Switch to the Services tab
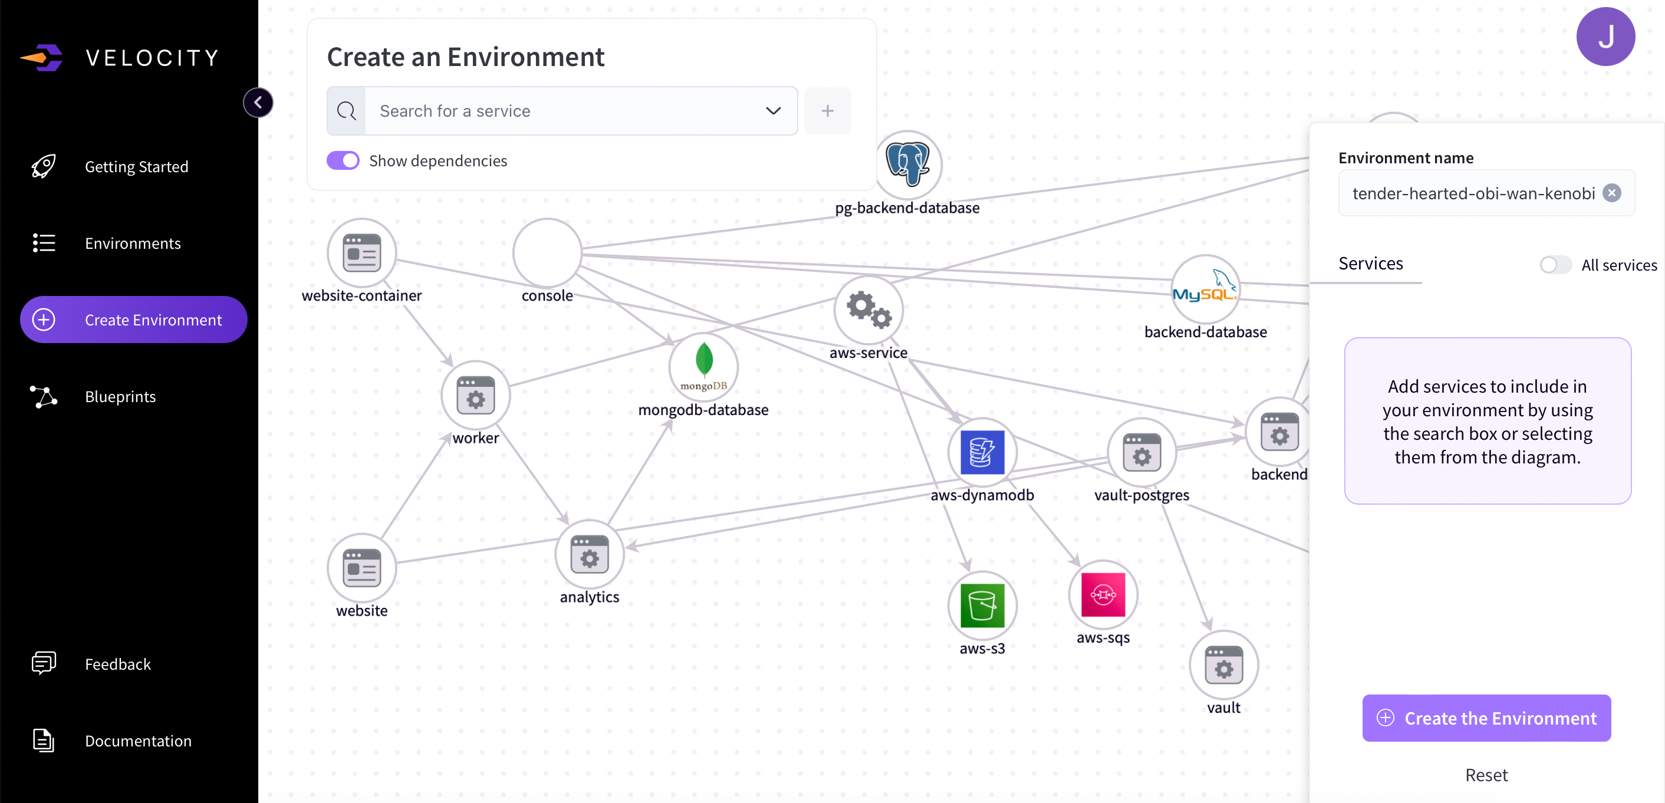1665x803 pixels. tap(1370, 263)
